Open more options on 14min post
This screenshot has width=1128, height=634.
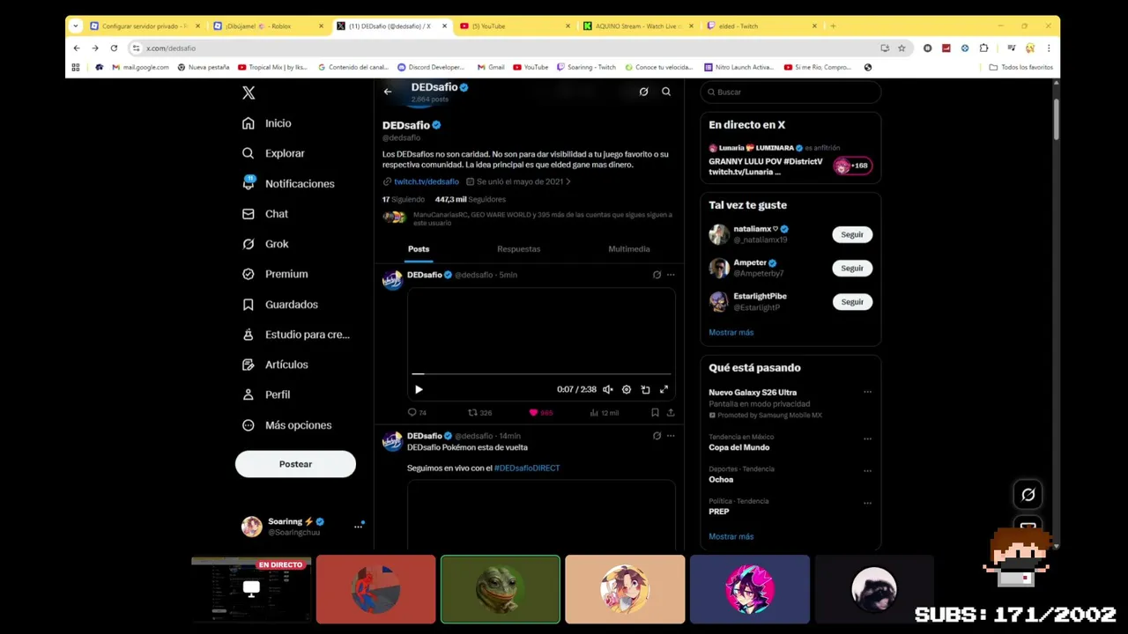click(671, 436)
